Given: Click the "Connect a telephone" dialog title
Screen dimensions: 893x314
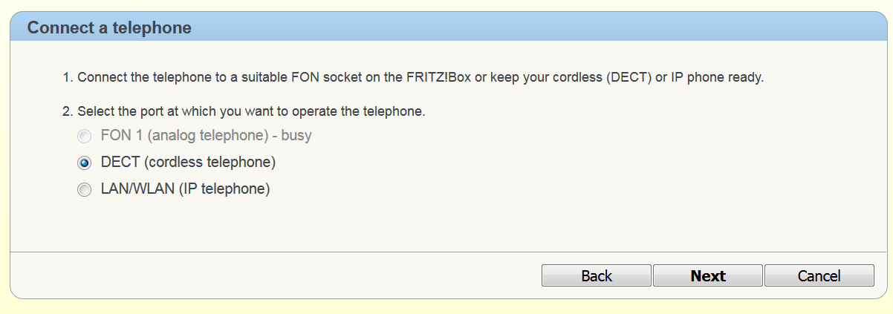Looking at the screenshot, I should (x=109, y=28).
